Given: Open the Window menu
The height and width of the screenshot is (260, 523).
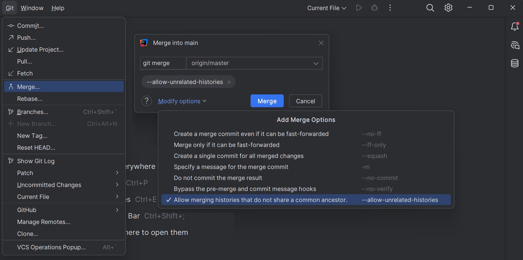Looking at the screenshot, I should (32, 8).
